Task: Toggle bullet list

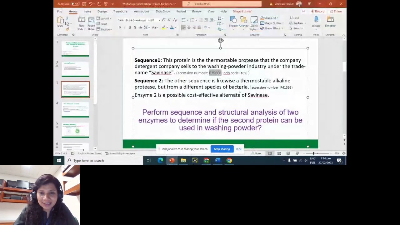Action: 183,20
